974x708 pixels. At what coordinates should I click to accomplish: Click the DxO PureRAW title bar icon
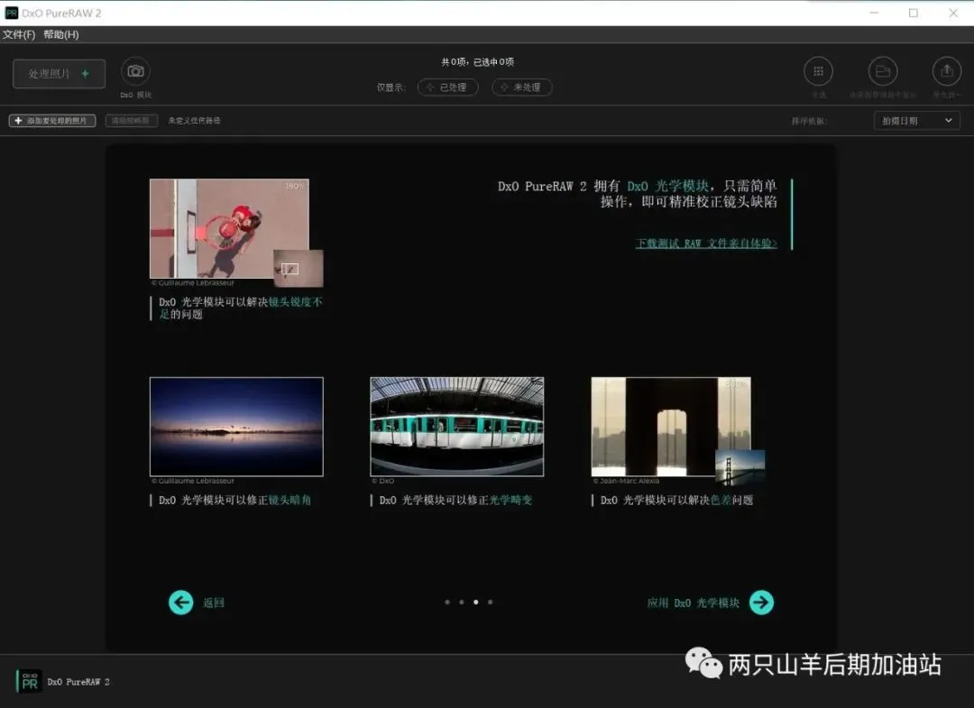11,13
